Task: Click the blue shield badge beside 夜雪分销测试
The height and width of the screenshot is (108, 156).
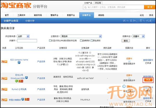Action: point(23,99)
